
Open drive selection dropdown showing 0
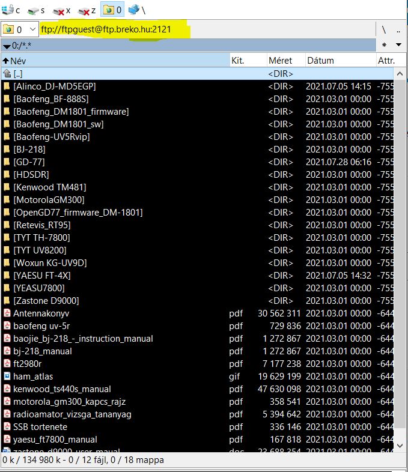tap(20, 29)
